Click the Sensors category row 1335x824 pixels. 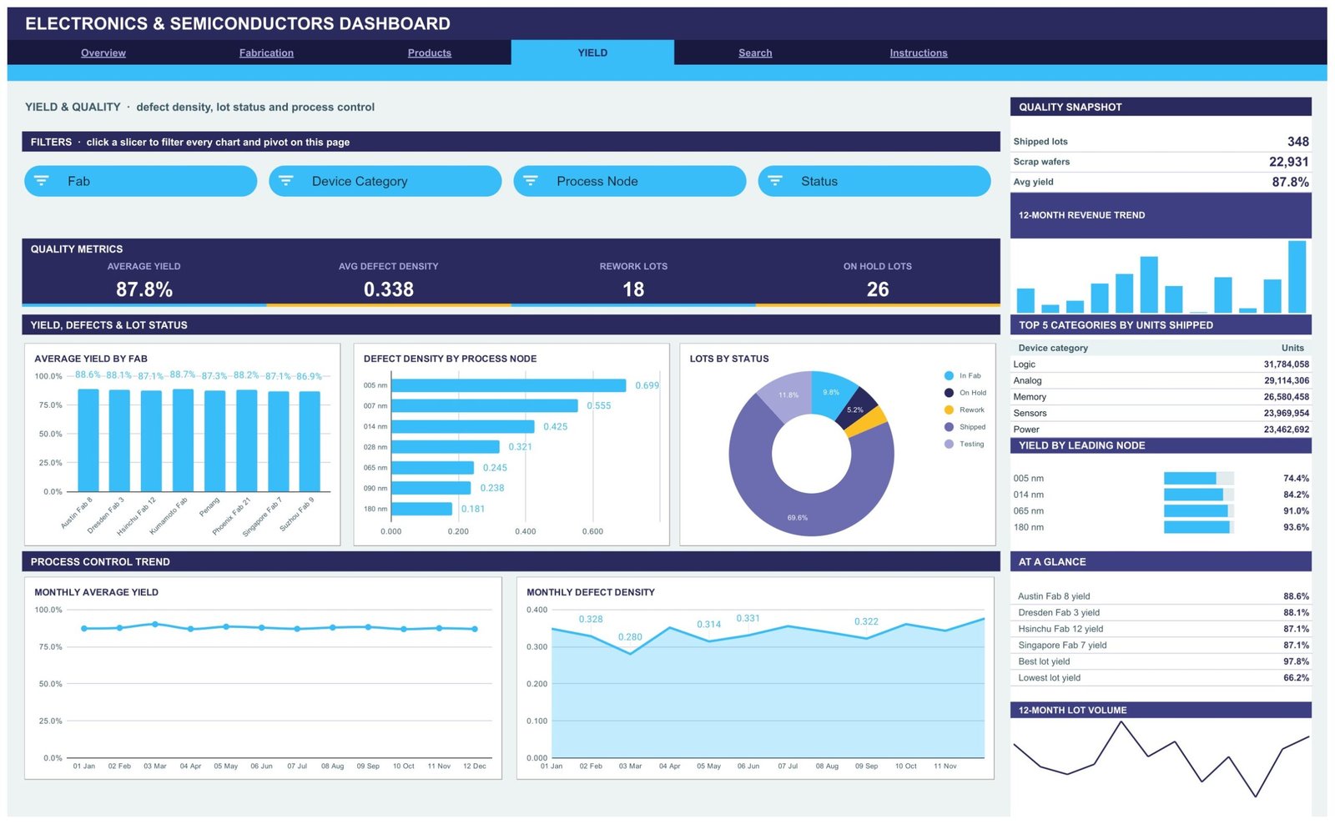tap(1161, 413)
